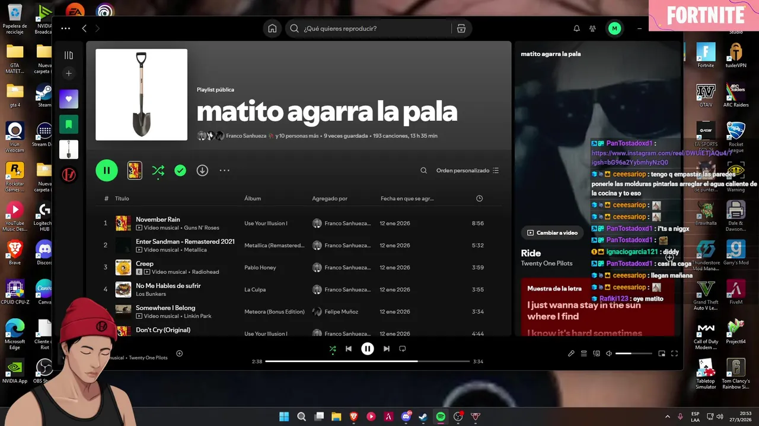Viewport: 759px width, 426px height.
Task: Open the green M profile avatar
Action: [614, 28]
